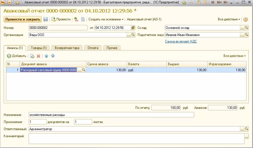This screenshot has width=253, height=148.
Task: Move row down with the blue arrow
Action: coord(53,56)
